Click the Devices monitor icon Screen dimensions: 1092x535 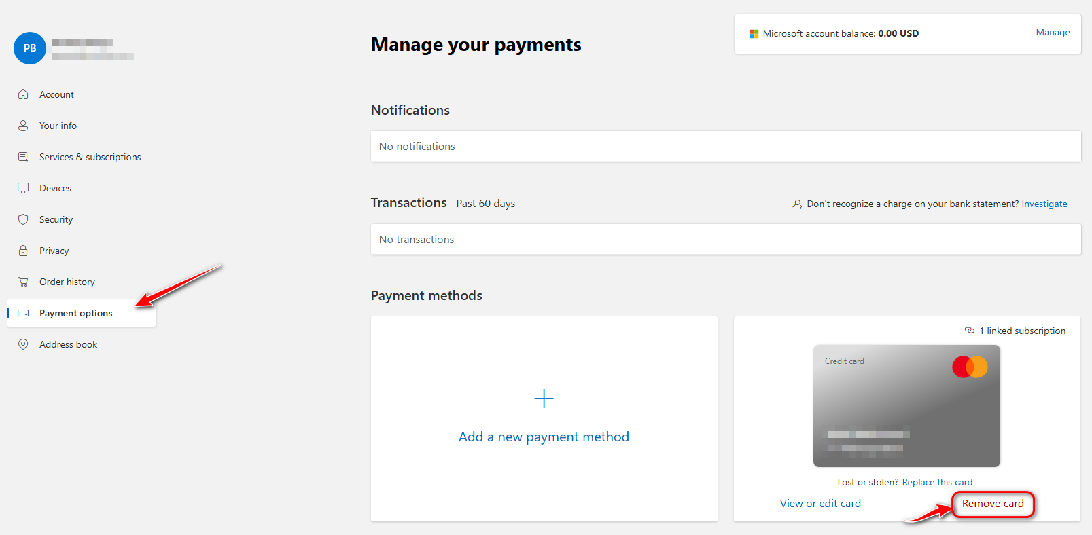coord(23,188)
